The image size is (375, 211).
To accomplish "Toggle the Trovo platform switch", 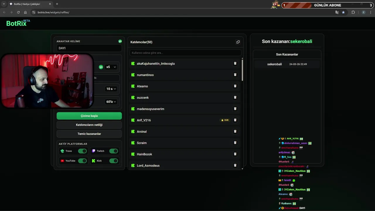I will pos(82,151).
